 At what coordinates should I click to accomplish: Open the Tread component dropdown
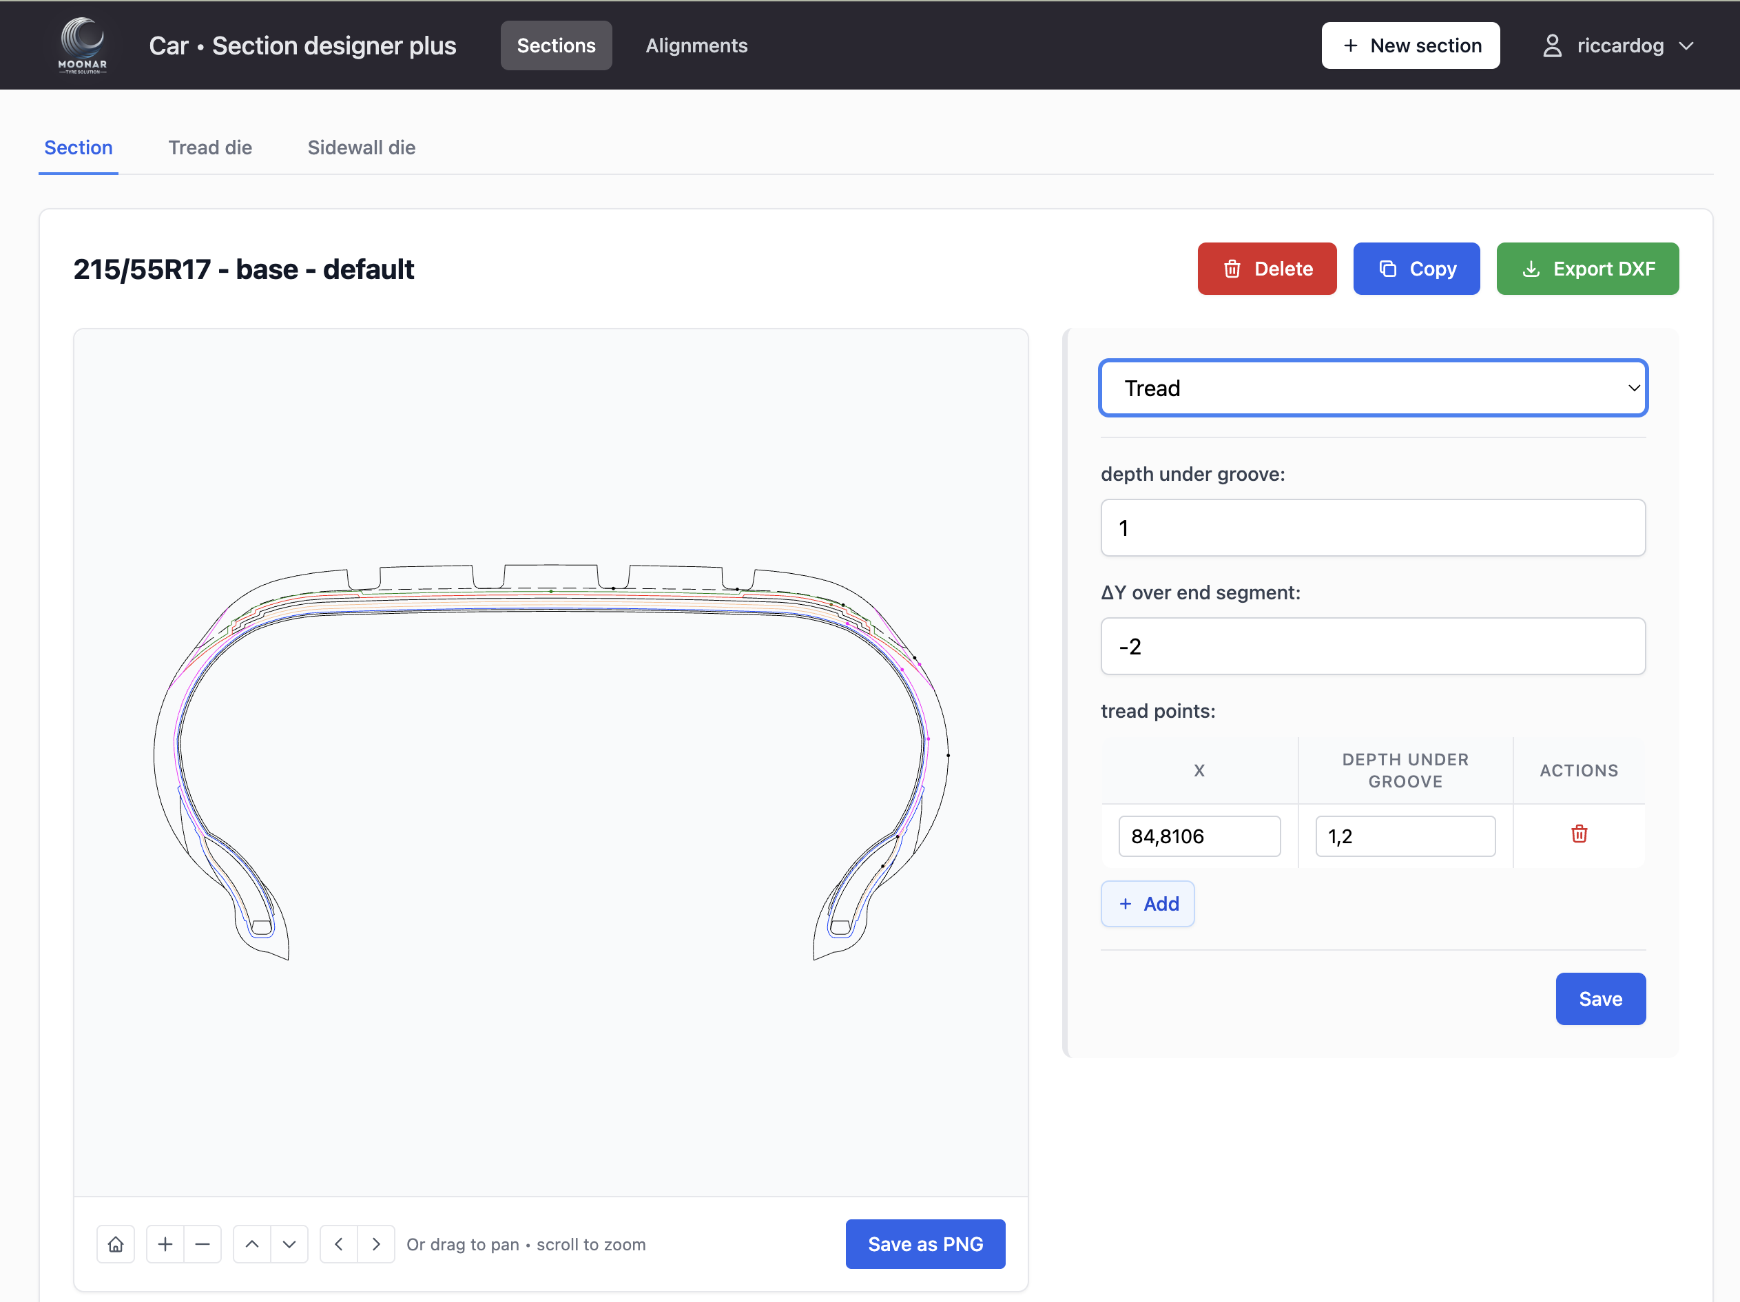coord(1373,387)
